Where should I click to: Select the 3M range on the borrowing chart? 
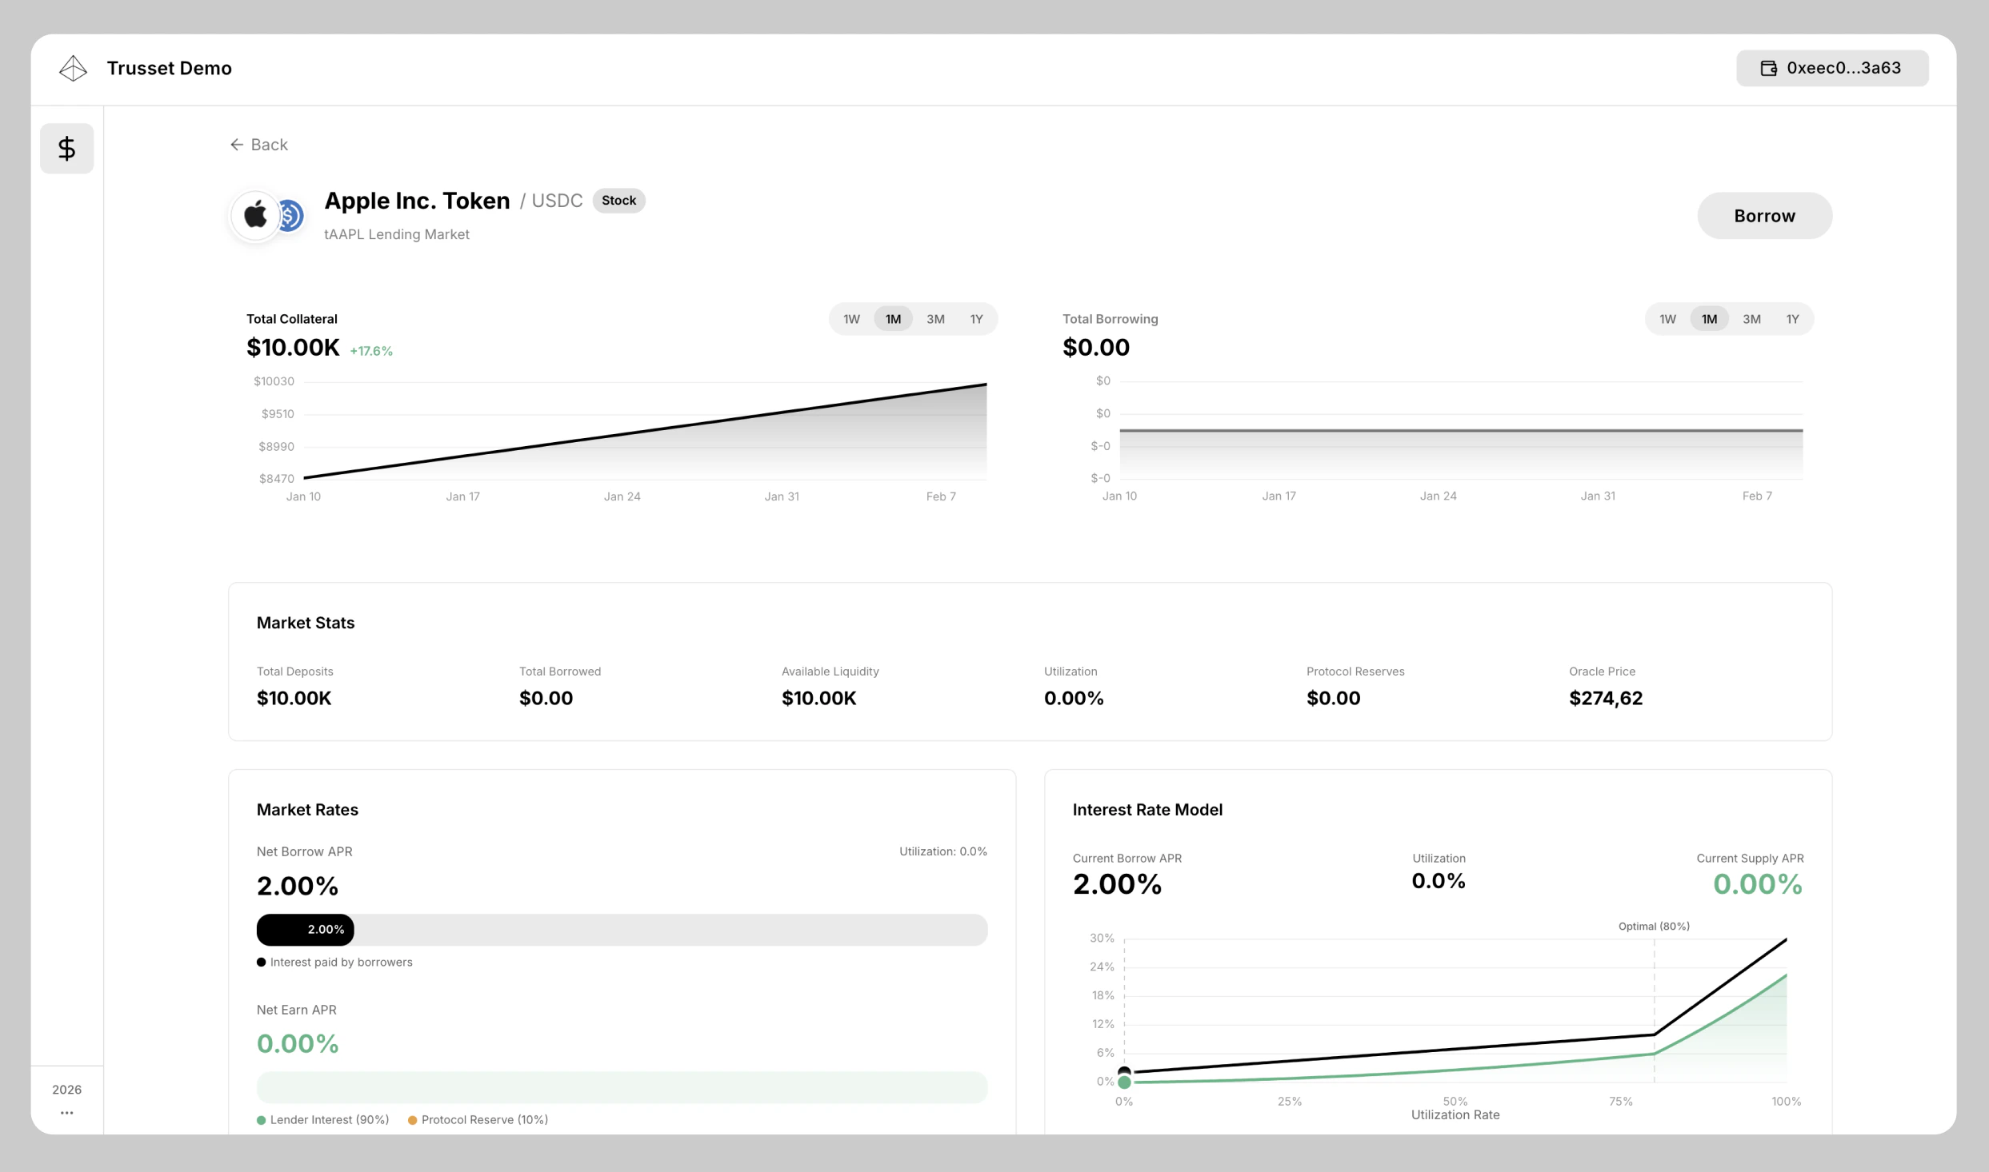point(1751,318)
